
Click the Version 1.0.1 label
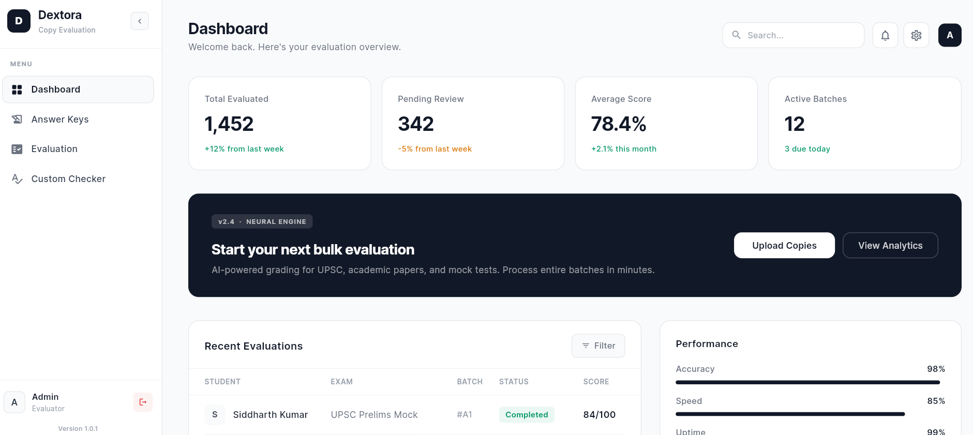[78, 428]
